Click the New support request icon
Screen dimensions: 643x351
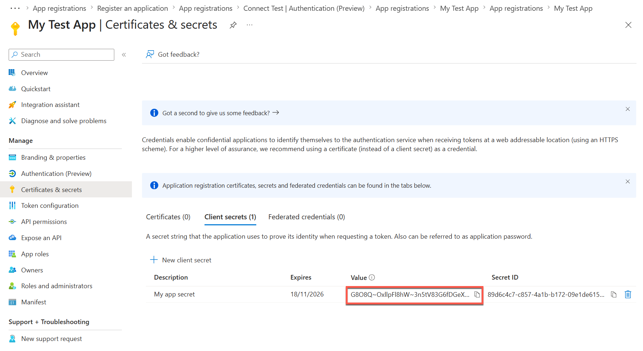[x=12, y=339]
